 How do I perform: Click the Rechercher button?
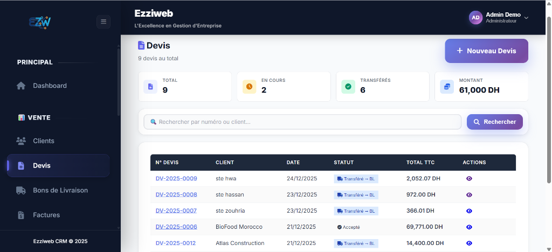495,122
